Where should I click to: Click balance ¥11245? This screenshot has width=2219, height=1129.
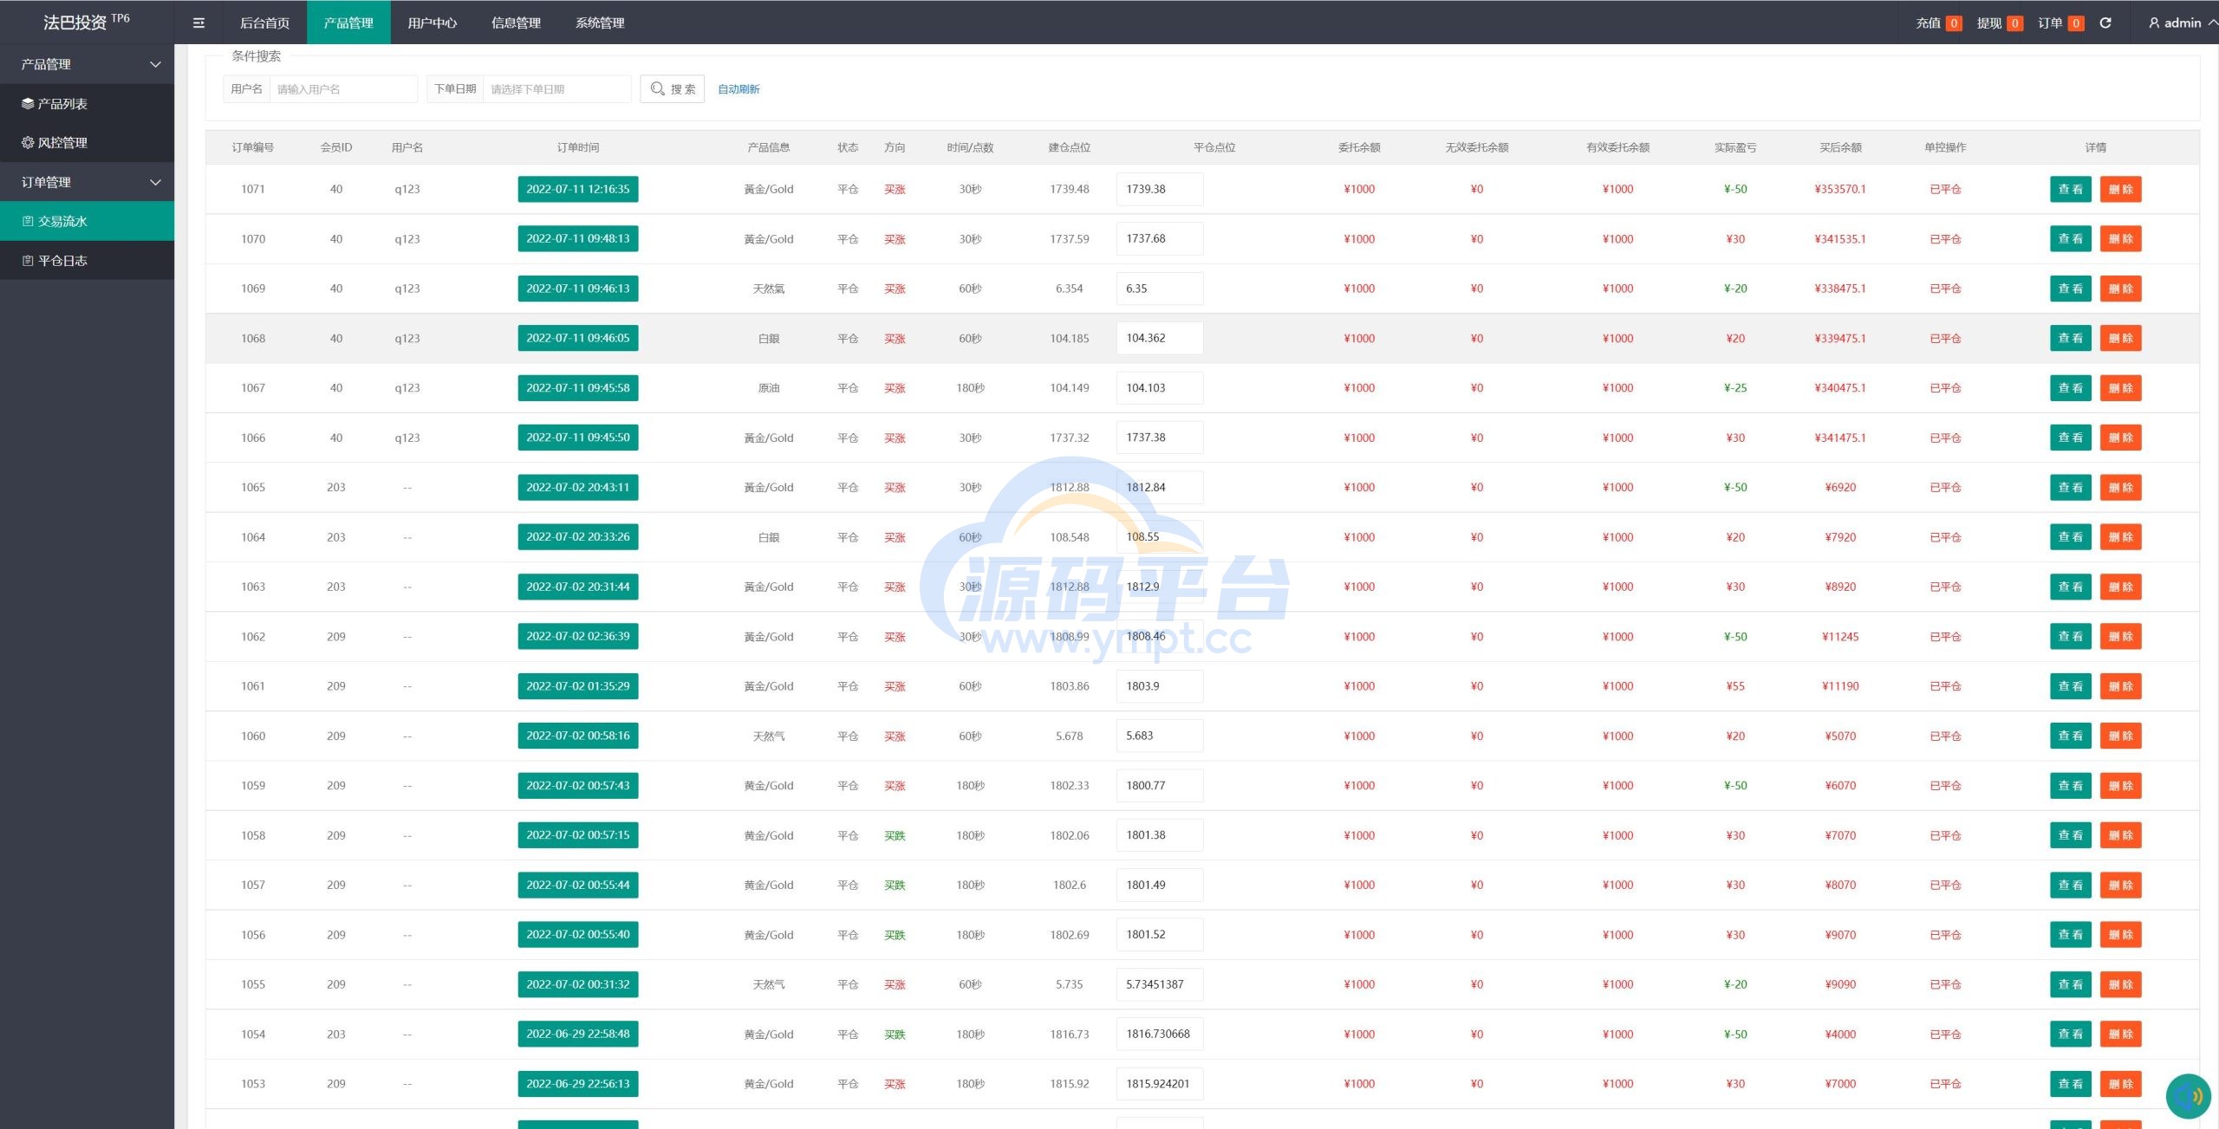(1840, 636)
